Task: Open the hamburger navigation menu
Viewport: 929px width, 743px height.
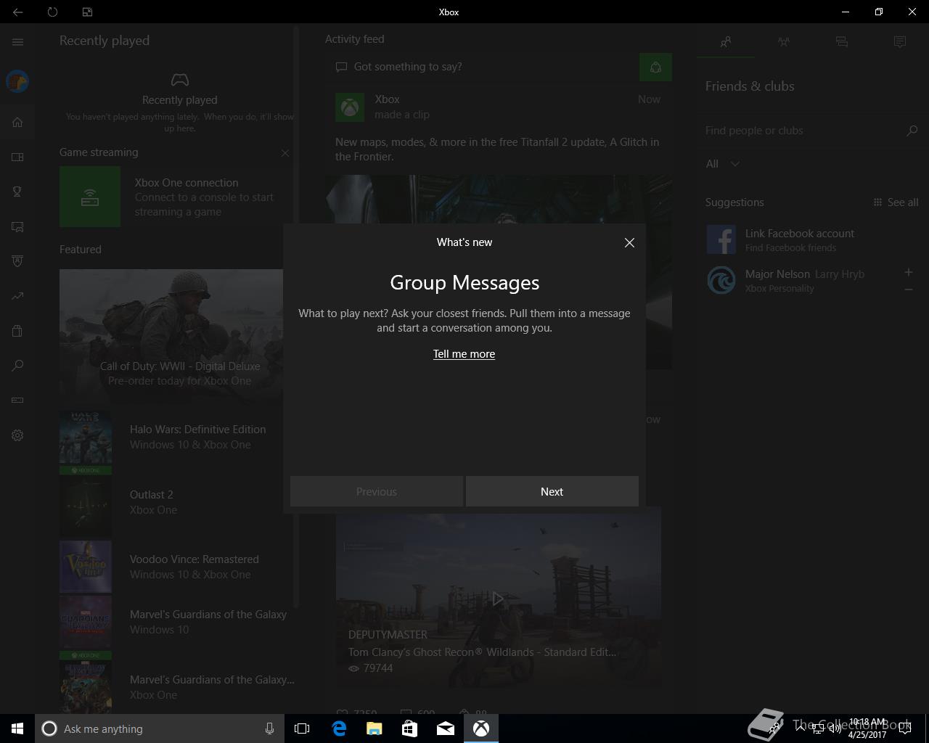Action: [x=17, y=42]
